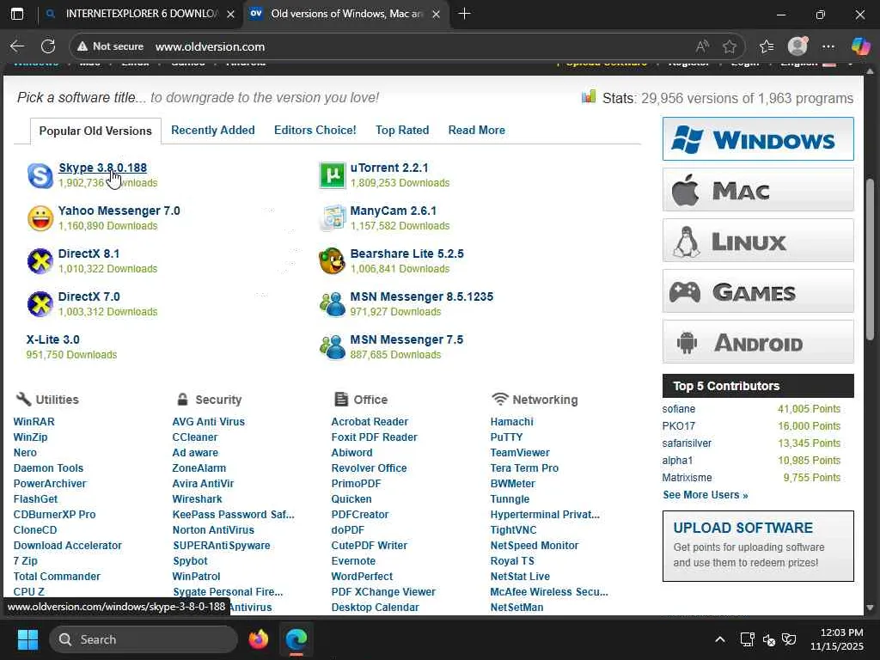Viewport: 880px width, 660px height.
Task: Open the Android category button
Action: (758, 342)
